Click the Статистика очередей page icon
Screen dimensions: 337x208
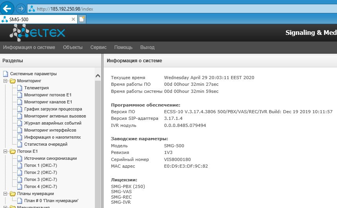[x=20, y=145]
